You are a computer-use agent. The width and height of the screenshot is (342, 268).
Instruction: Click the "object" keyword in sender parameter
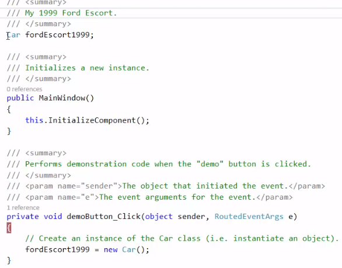159,217
